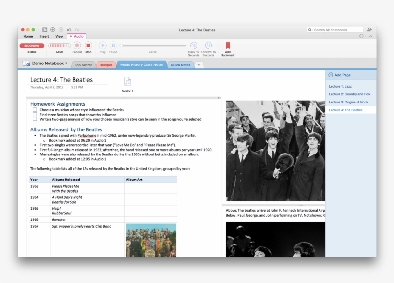Switch to the Quick Notes section tab
Viewport: 394px width, 283px height.
180,64
